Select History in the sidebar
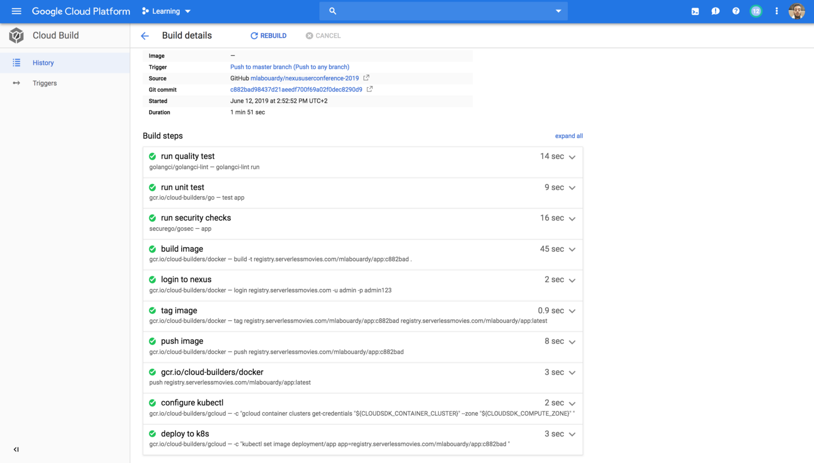The image size is (814, 463). click(65, 63)
